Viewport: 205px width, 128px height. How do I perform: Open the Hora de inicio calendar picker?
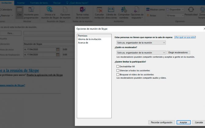coord(58,49)
